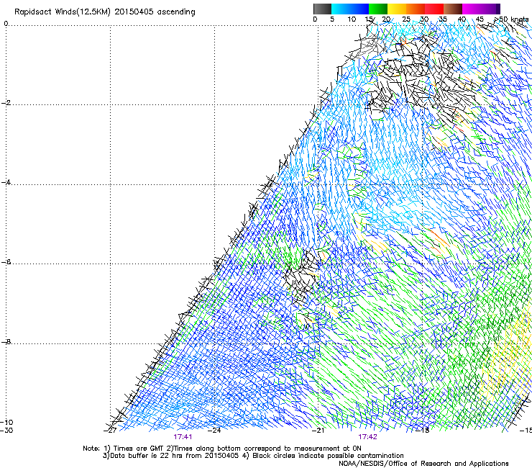Select the yellow 20-25 knots legend band
532x468 pixels.
pyautogui.click(x=397, y=9)
